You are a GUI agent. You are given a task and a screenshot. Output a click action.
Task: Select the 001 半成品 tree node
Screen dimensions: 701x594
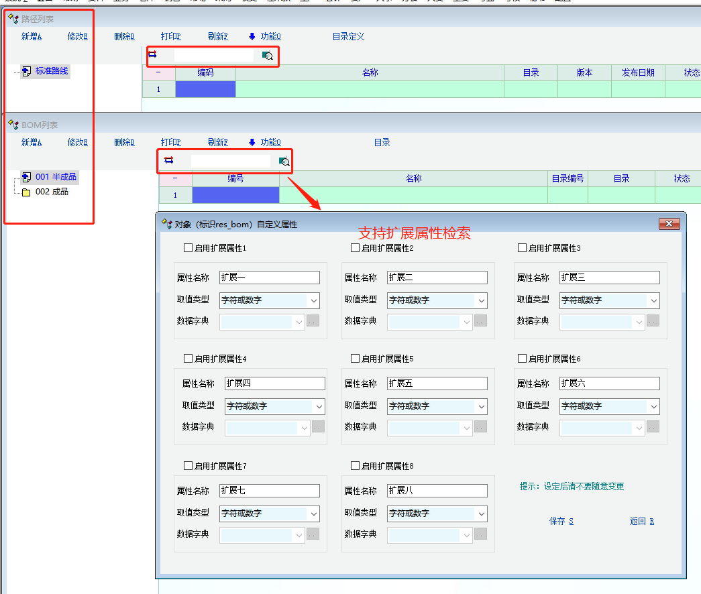click(x=56, y=177)
